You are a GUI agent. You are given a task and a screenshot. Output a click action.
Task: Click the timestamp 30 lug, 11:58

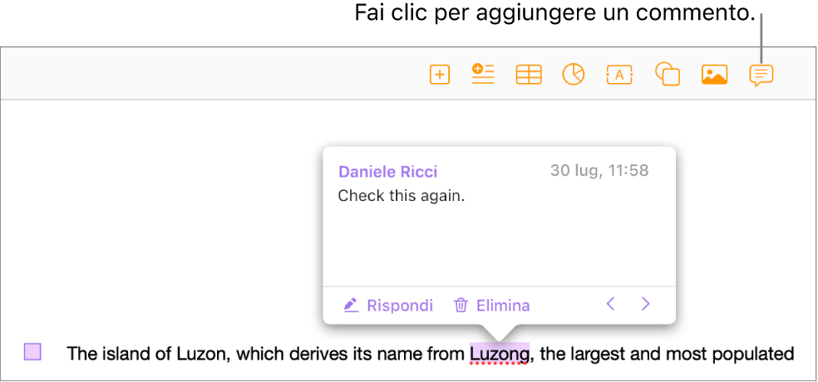pos(599,170)
